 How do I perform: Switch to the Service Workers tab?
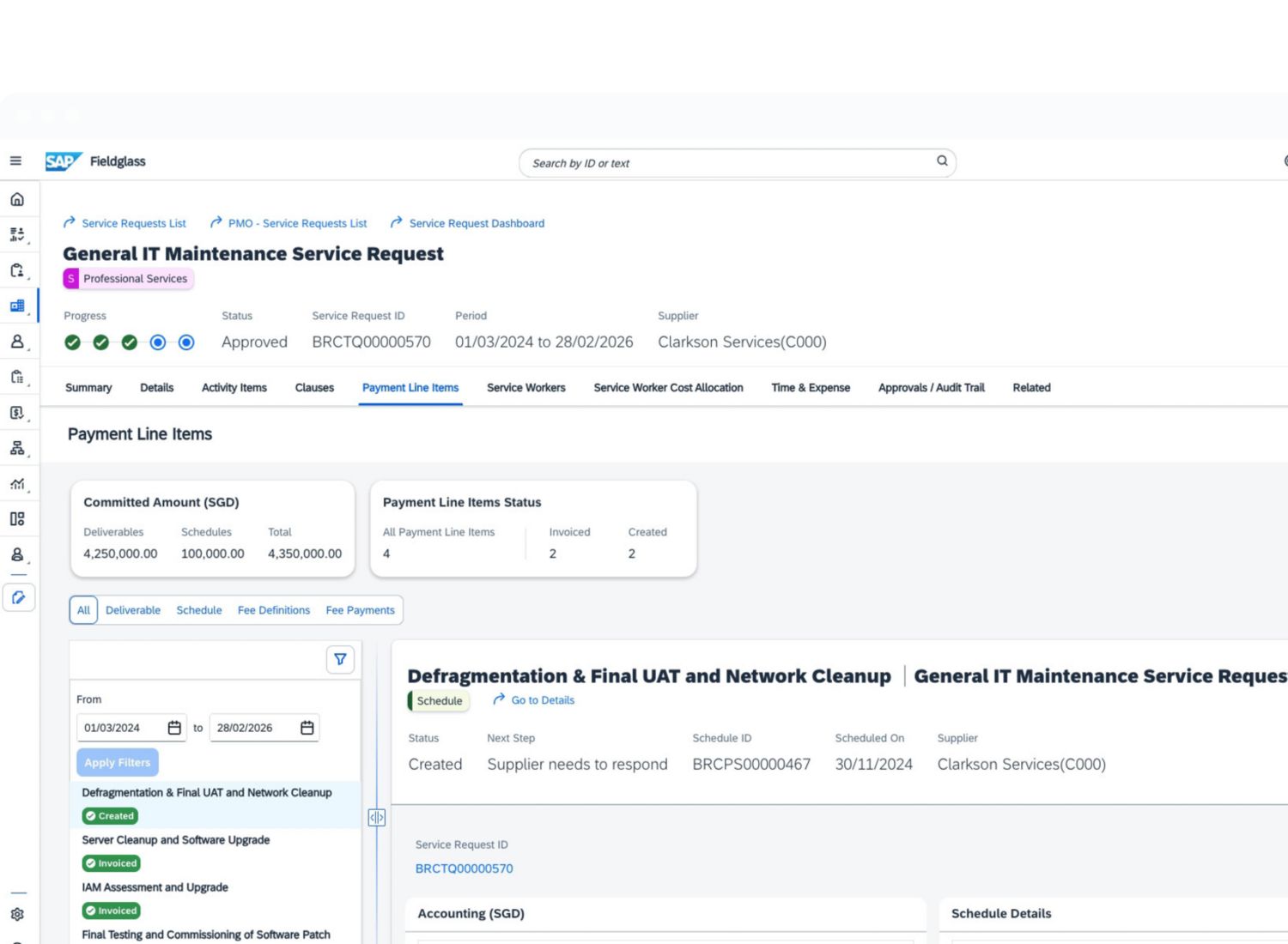pos(526,388)
